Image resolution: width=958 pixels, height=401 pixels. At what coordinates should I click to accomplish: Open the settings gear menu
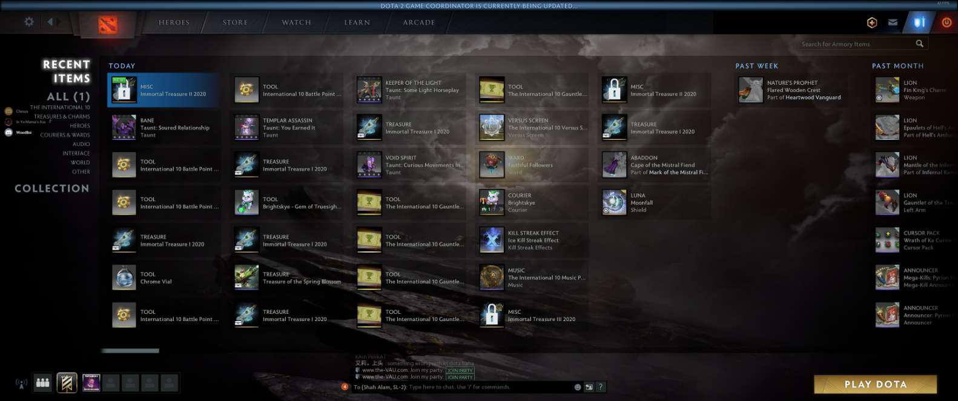coord(29,22)
